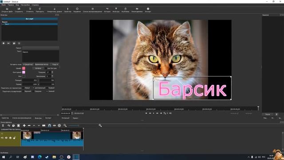The width and height of the screenshot is (284, 160).
Task: Click the Redo toolbar icon
Action: click(x=40, y=9)
